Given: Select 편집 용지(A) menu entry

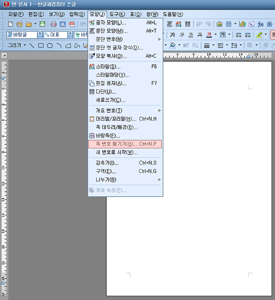Looking at the screenshot, I should [x=125, y=83].
